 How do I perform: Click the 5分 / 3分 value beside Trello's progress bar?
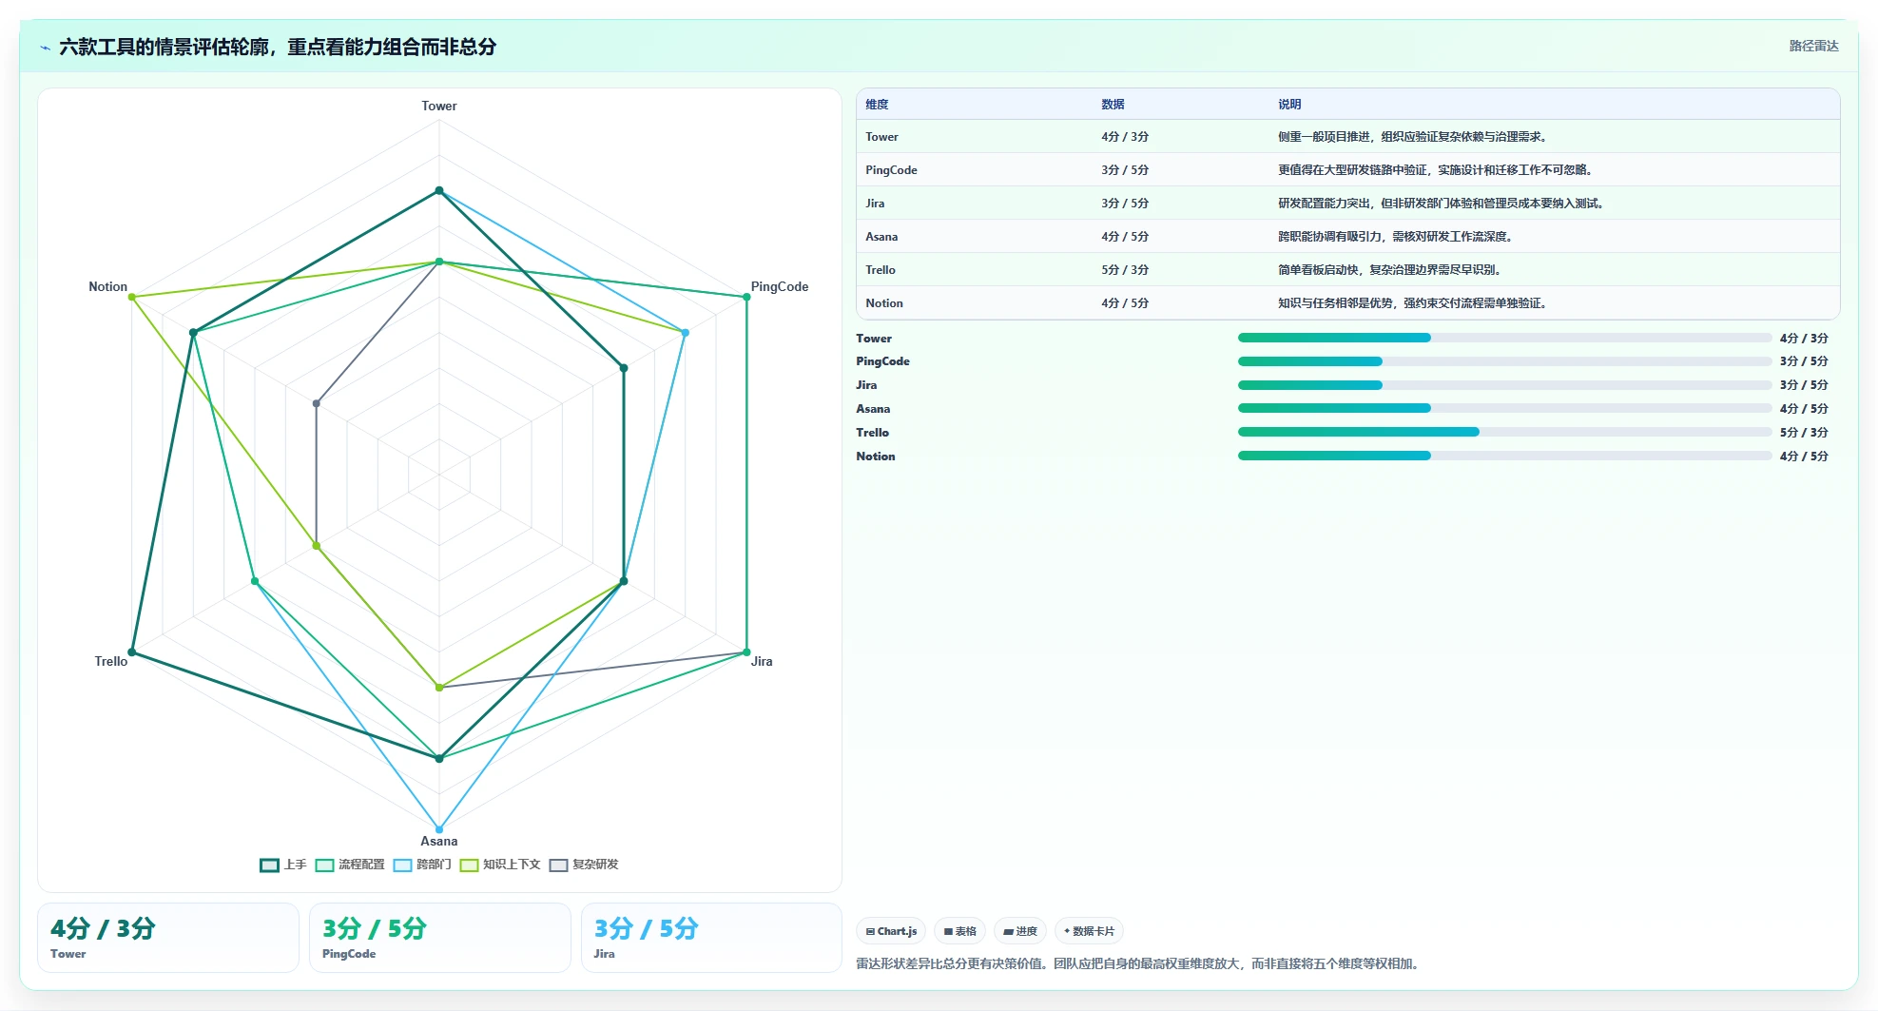1804,433
